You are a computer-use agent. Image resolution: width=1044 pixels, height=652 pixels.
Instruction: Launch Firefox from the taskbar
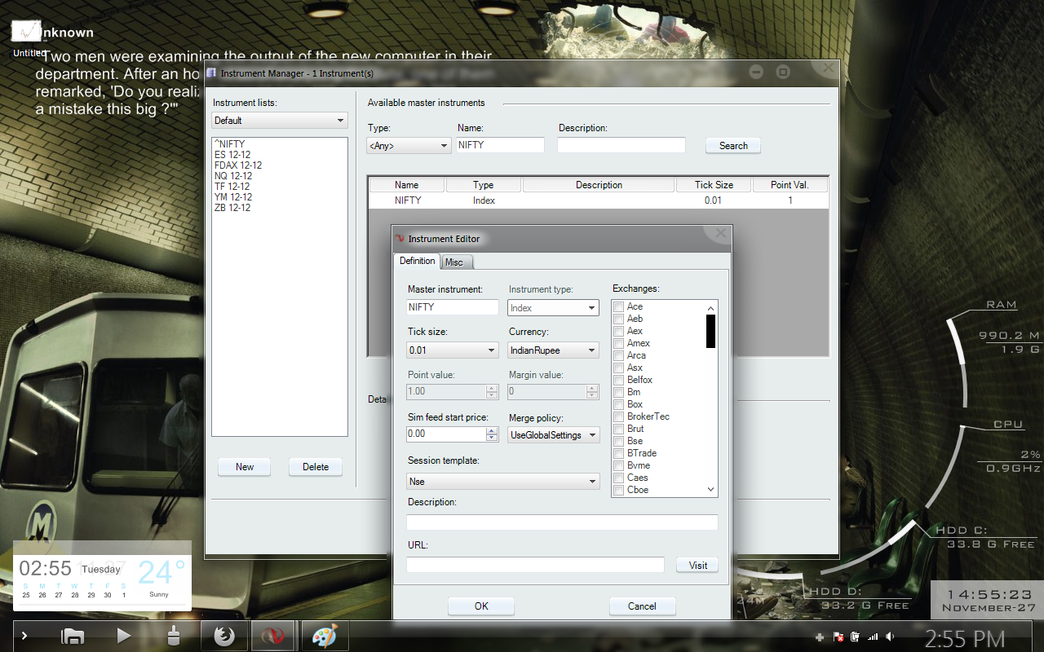point(223,636)
